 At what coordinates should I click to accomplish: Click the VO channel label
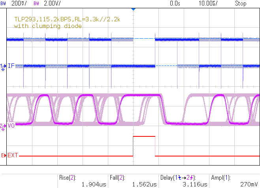tap(11, 126)
